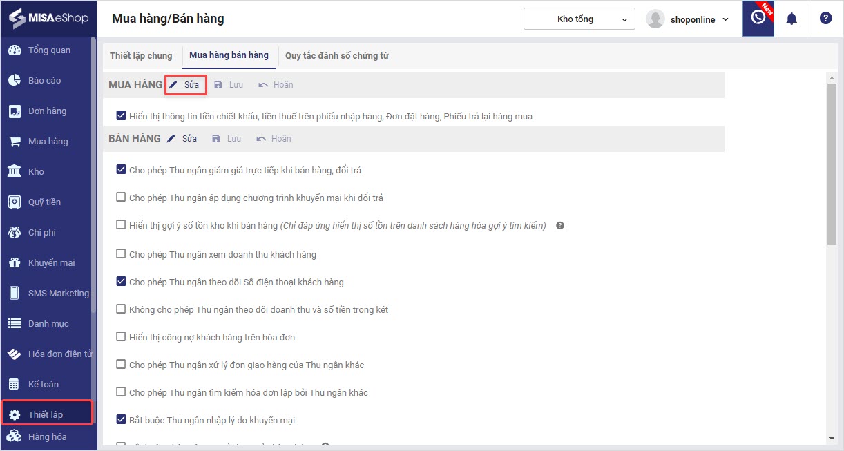Click Lưu label in BÁN HÀNG section
Screen dimensions: 844x451
(235, 139)
